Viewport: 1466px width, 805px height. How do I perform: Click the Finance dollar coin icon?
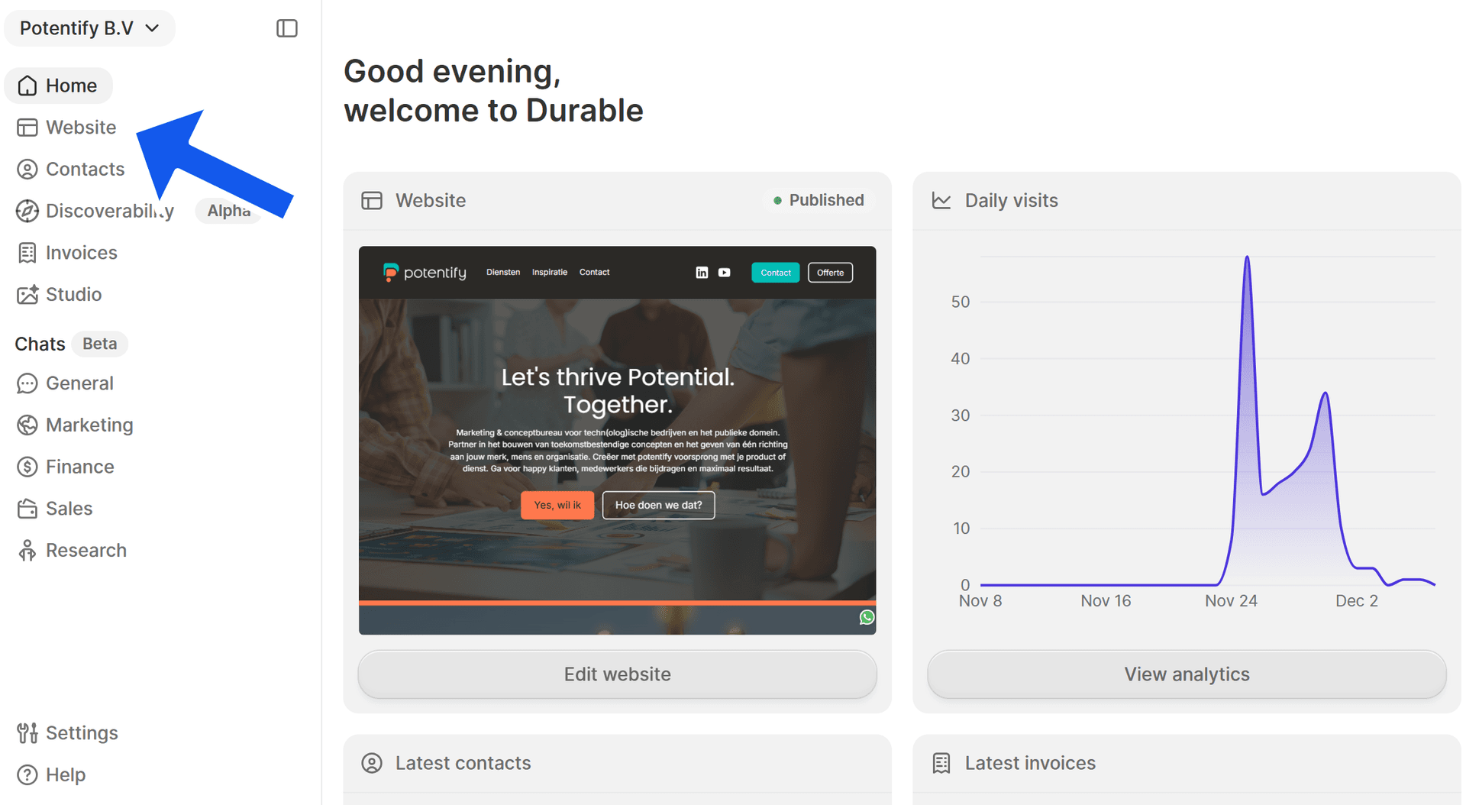tap(27, 467)
